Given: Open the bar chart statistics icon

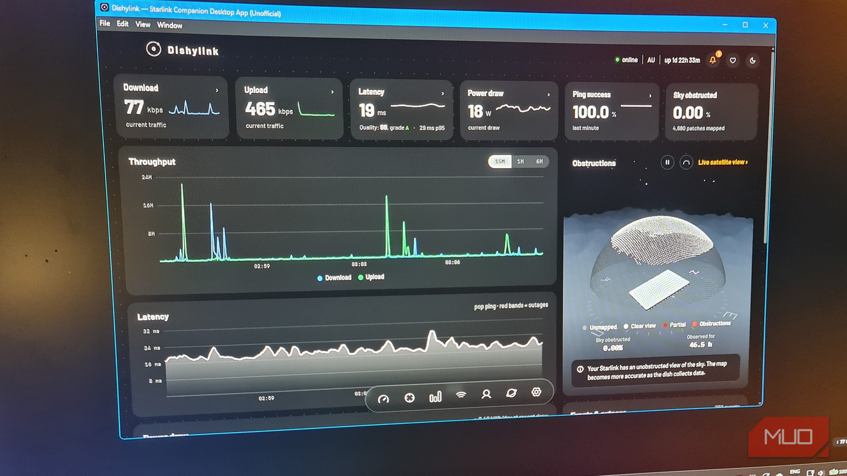Looking at the screenshot, I should click(x=435, y=397).
